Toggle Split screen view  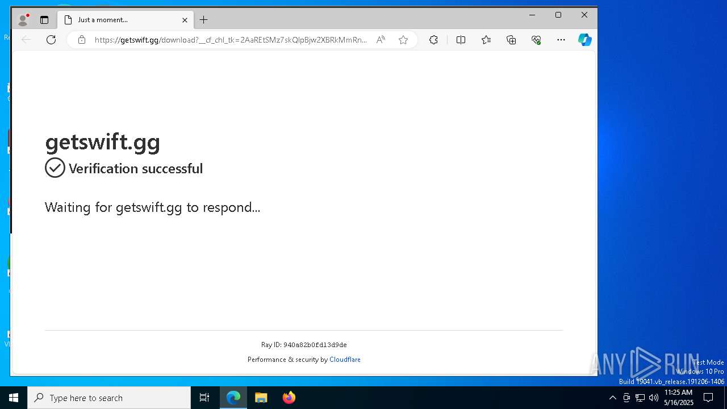coord(461,40)
